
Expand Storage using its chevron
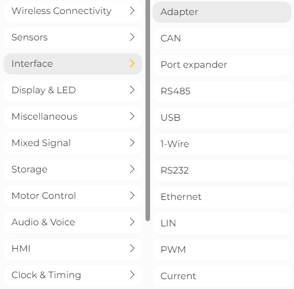click(132, 169)
